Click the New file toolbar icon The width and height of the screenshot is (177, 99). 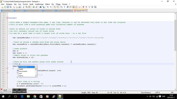point(2,7)
